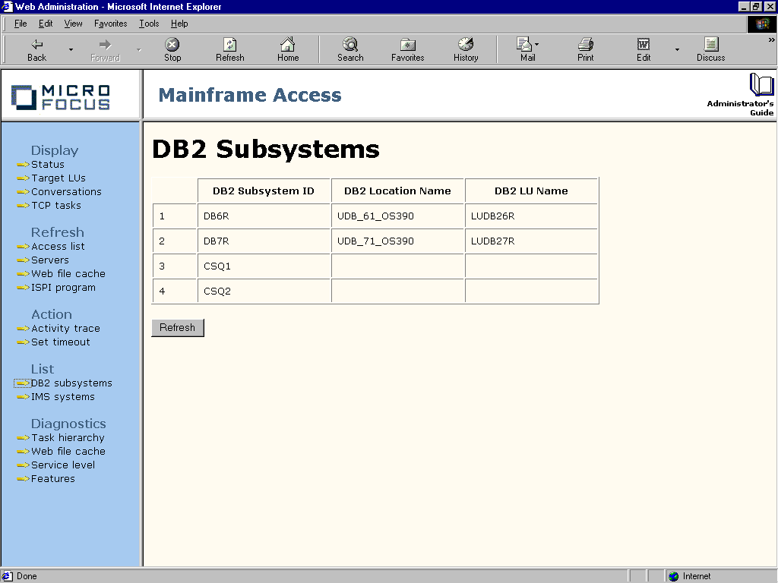Open Favorites using the toolbar icon
This screenshot has height=583, width=778.
[x=407, y=49]
